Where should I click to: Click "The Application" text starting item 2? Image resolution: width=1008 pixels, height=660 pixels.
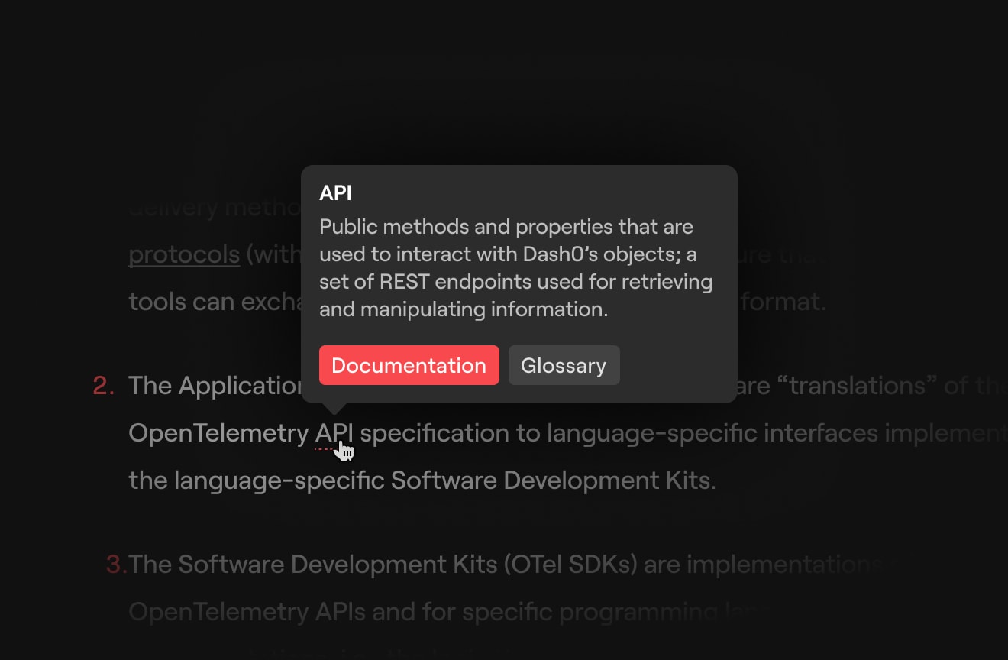click(215, 386)
